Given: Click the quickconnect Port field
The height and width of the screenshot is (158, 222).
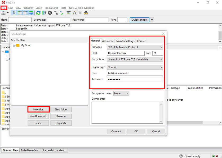Looking at the screenshot, I should point(122,20).
